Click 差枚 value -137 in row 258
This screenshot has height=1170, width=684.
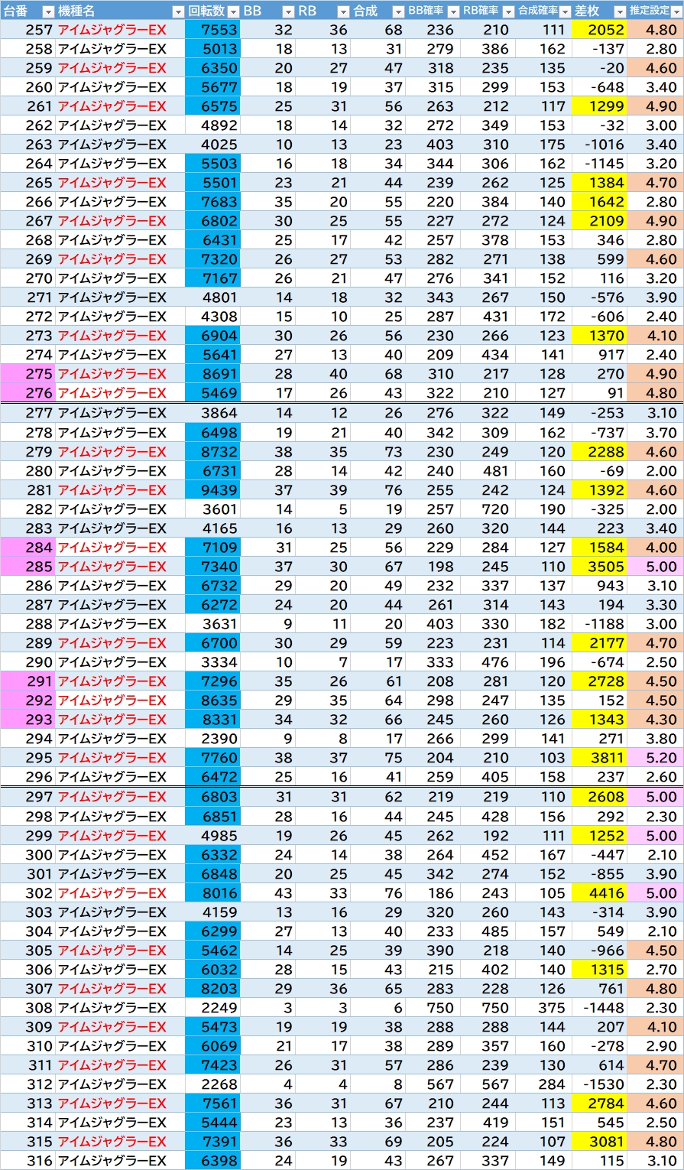(x=598, y=49)
